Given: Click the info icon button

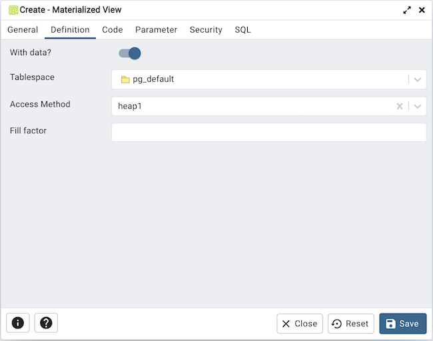Looking at the screenshot, I should pos(18,323).
